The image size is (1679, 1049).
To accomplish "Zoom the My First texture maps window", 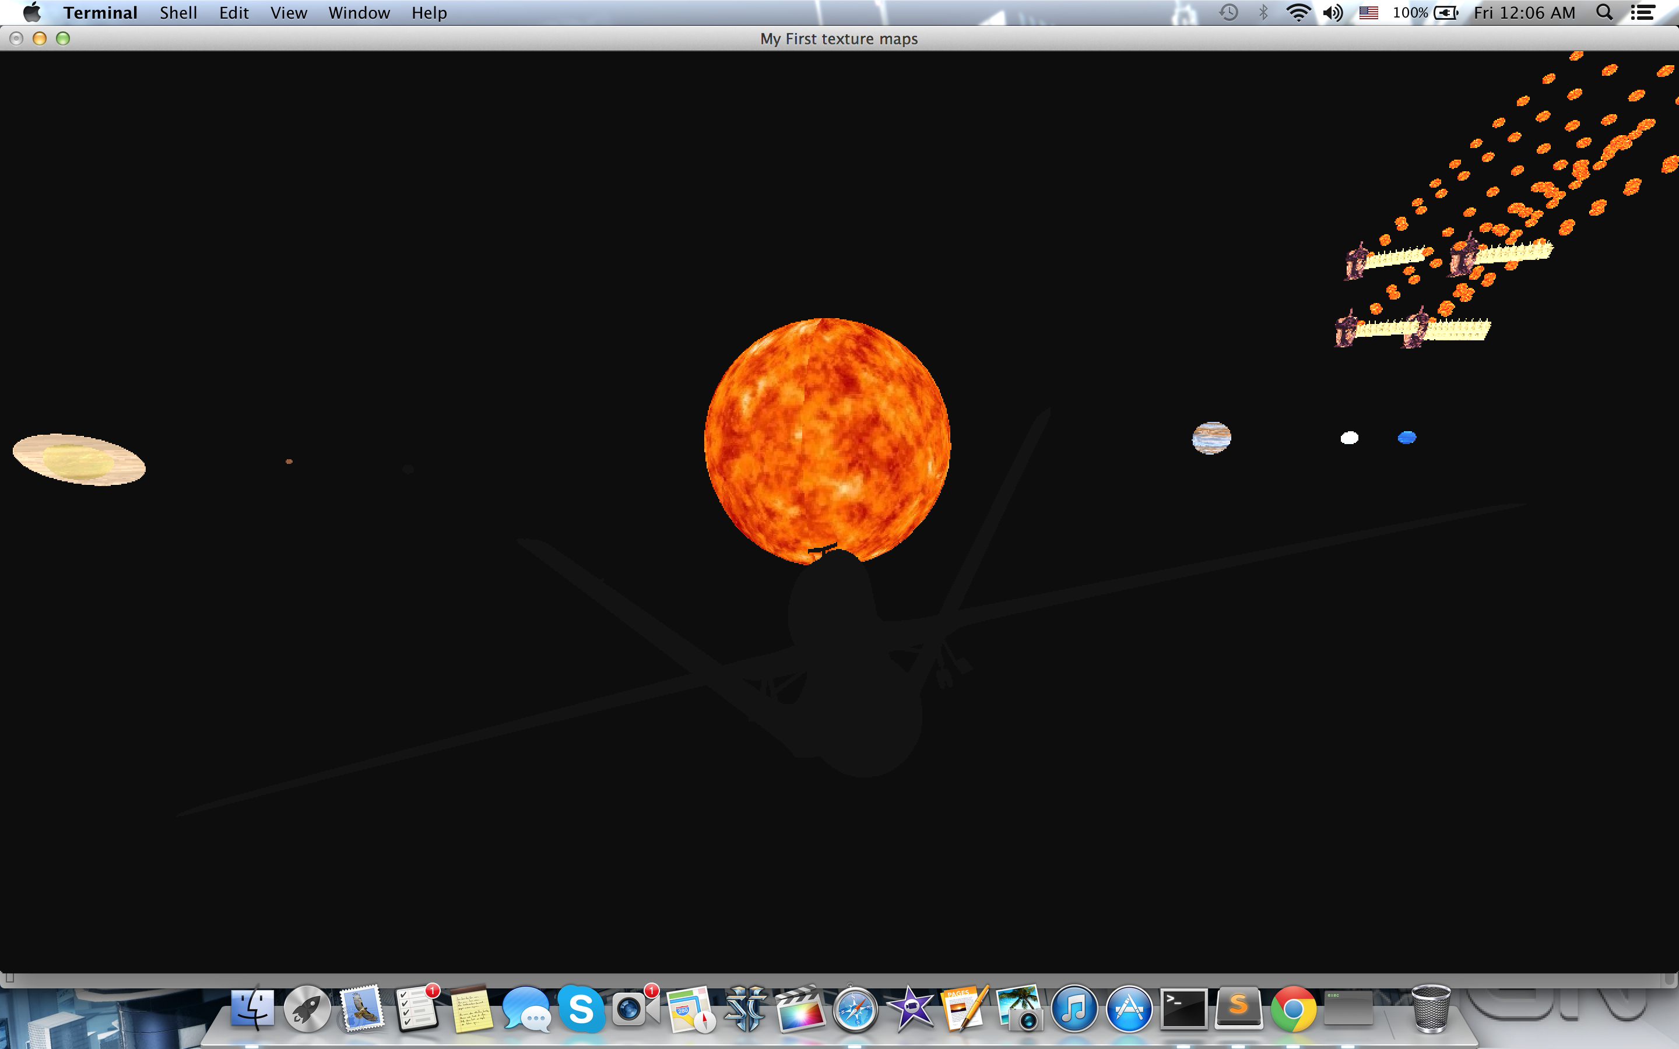I will coord(63,38).
